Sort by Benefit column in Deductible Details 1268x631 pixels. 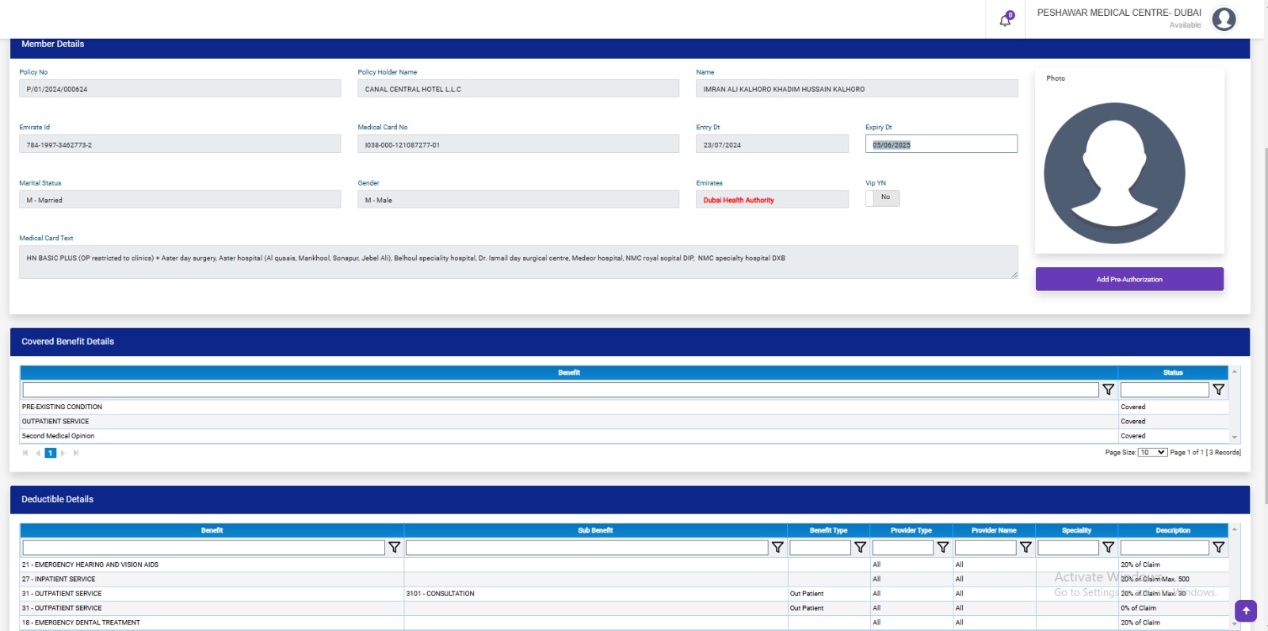point(212,530)
